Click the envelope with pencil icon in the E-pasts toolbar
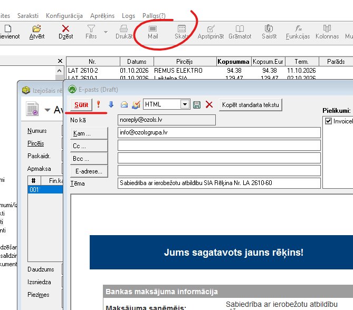 pyautogui.click(x=136, y=104)
